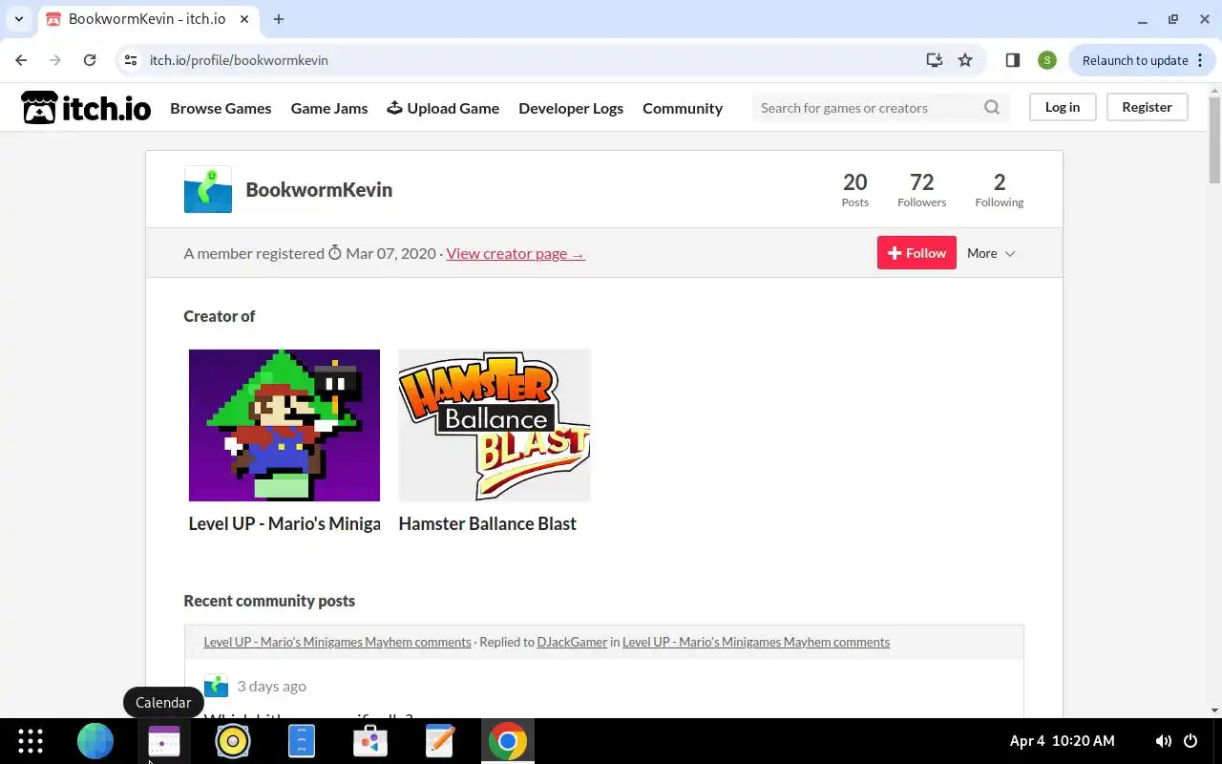Open Game Jams
Viewport: 1222px width, 764px height.
pos(329,108)
